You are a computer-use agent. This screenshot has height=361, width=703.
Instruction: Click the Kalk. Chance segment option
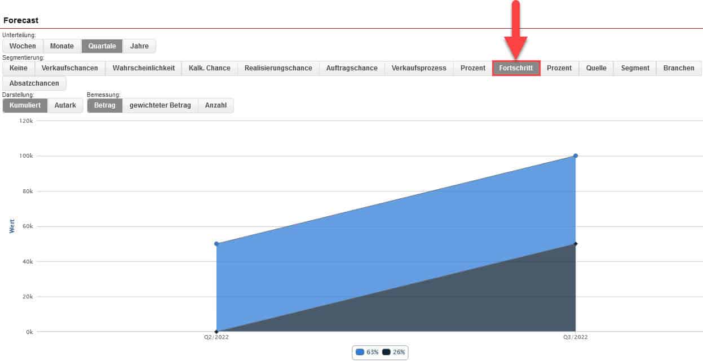210,68
